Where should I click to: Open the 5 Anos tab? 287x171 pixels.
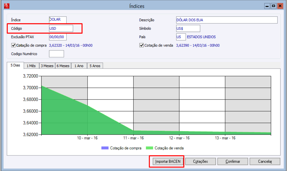(x=95, y=66)
